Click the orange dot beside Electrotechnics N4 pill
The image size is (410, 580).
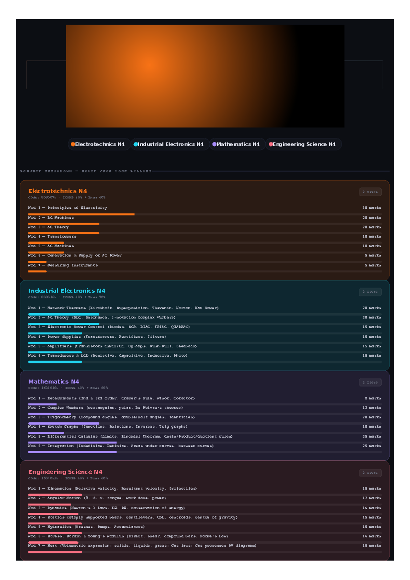[73, 144]
